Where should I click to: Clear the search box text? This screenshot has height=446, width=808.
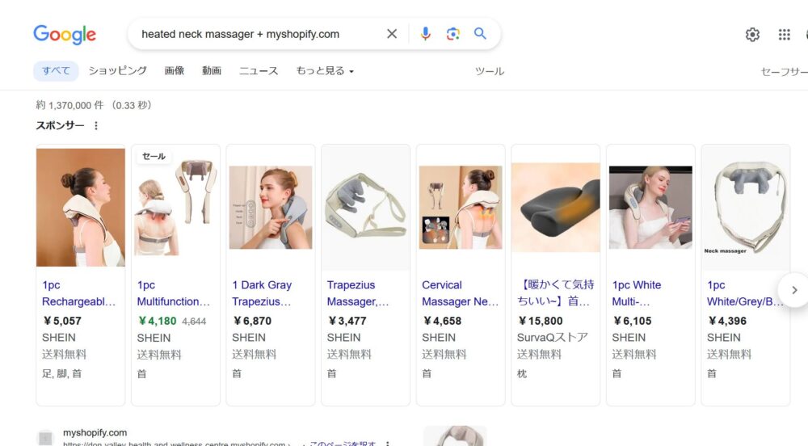[392, 34]
